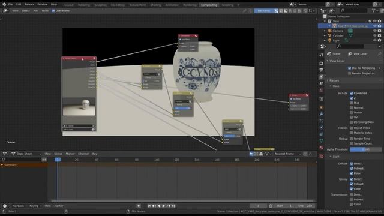
Task: Open the Dope Sheet mode dropdown
Action: point(26,154)
